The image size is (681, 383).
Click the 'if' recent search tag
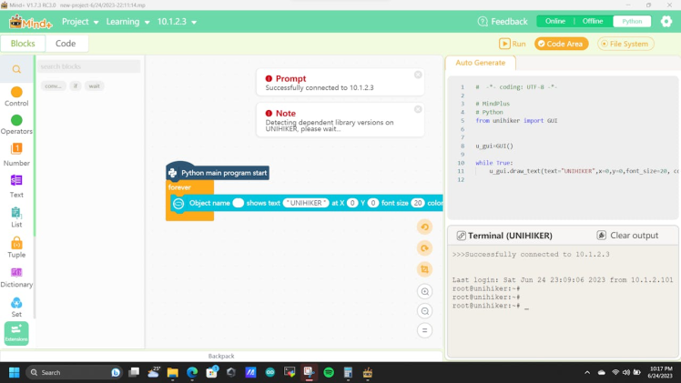pos(76,86)
